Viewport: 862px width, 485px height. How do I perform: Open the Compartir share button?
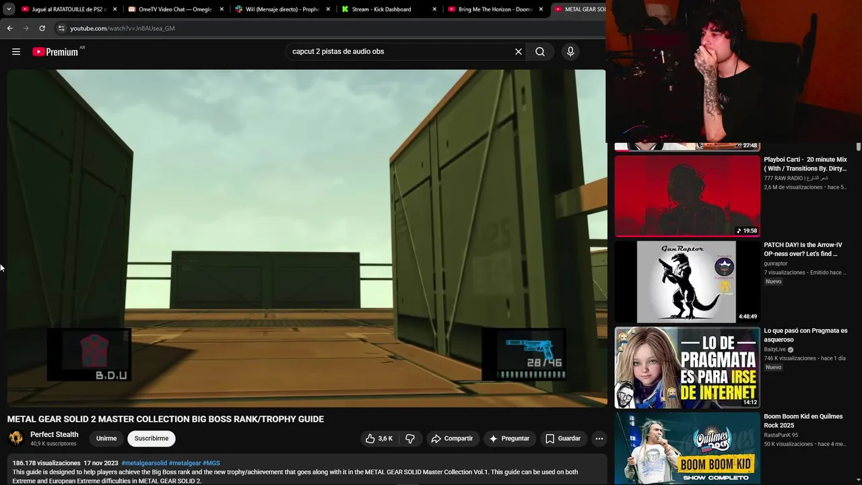coord(452,439)
